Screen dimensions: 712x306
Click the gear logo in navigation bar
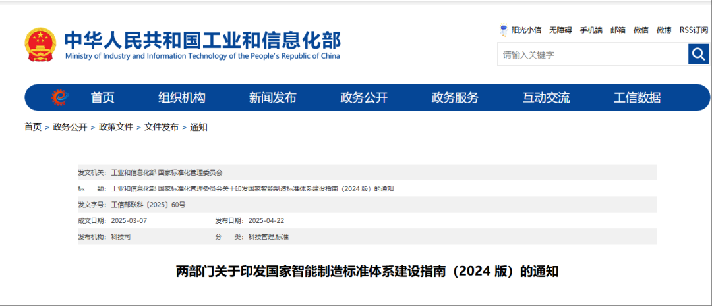[61, 97]
